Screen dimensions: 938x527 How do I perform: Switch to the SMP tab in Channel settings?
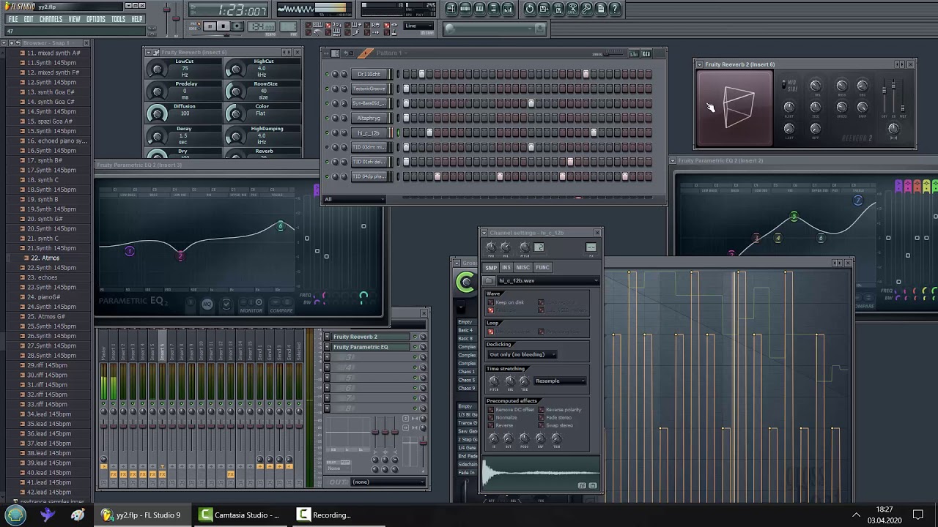[x=491, y=267]
